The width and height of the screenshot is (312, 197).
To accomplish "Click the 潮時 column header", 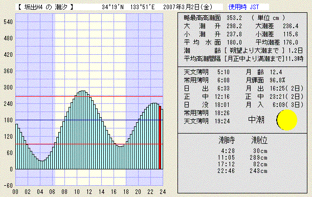I will [x=227, y=140].
